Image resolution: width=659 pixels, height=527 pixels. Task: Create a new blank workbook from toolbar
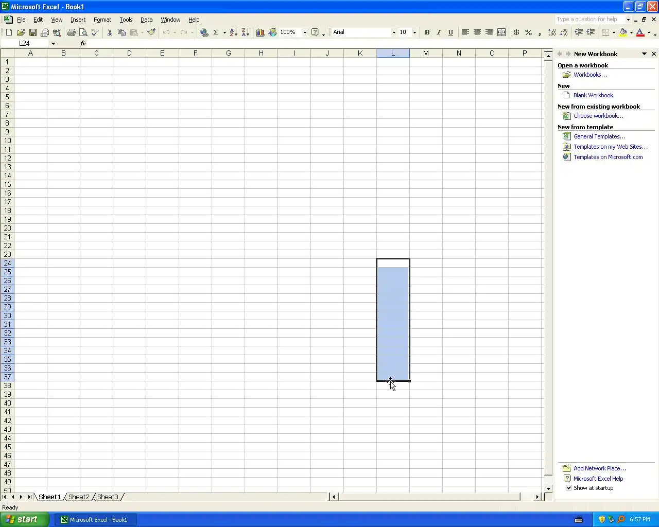click(9, 32)
